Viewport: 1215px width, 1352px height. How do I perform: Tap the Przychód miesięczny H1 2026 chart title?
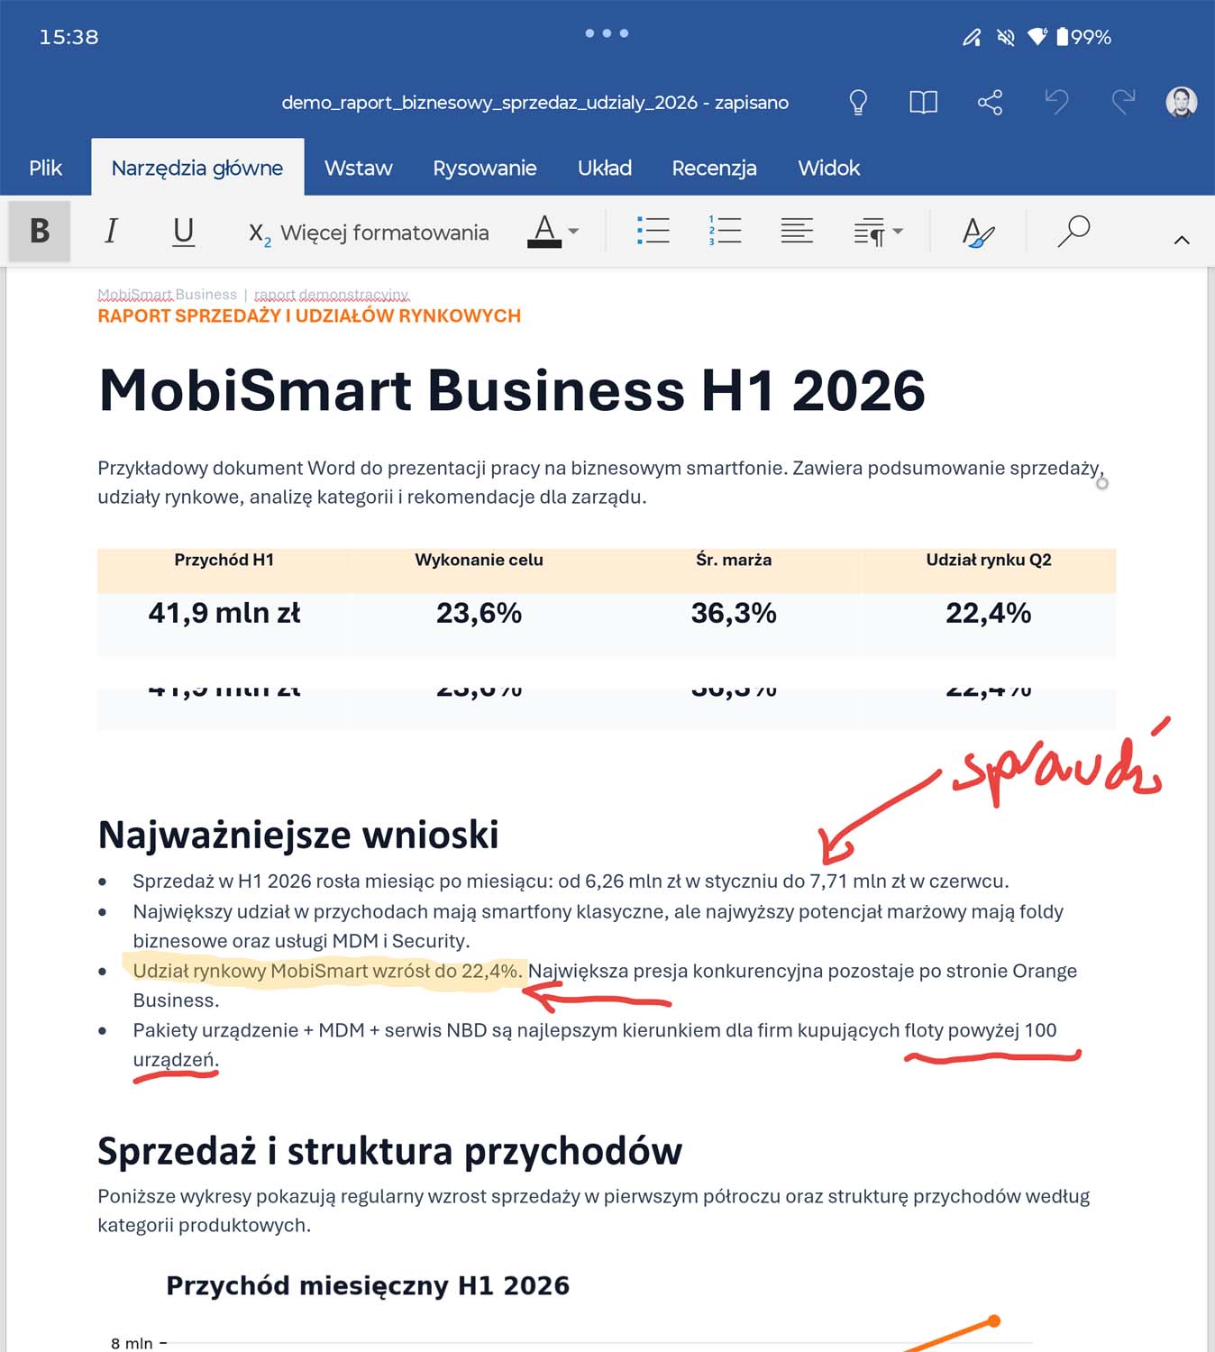point(368,1285)
